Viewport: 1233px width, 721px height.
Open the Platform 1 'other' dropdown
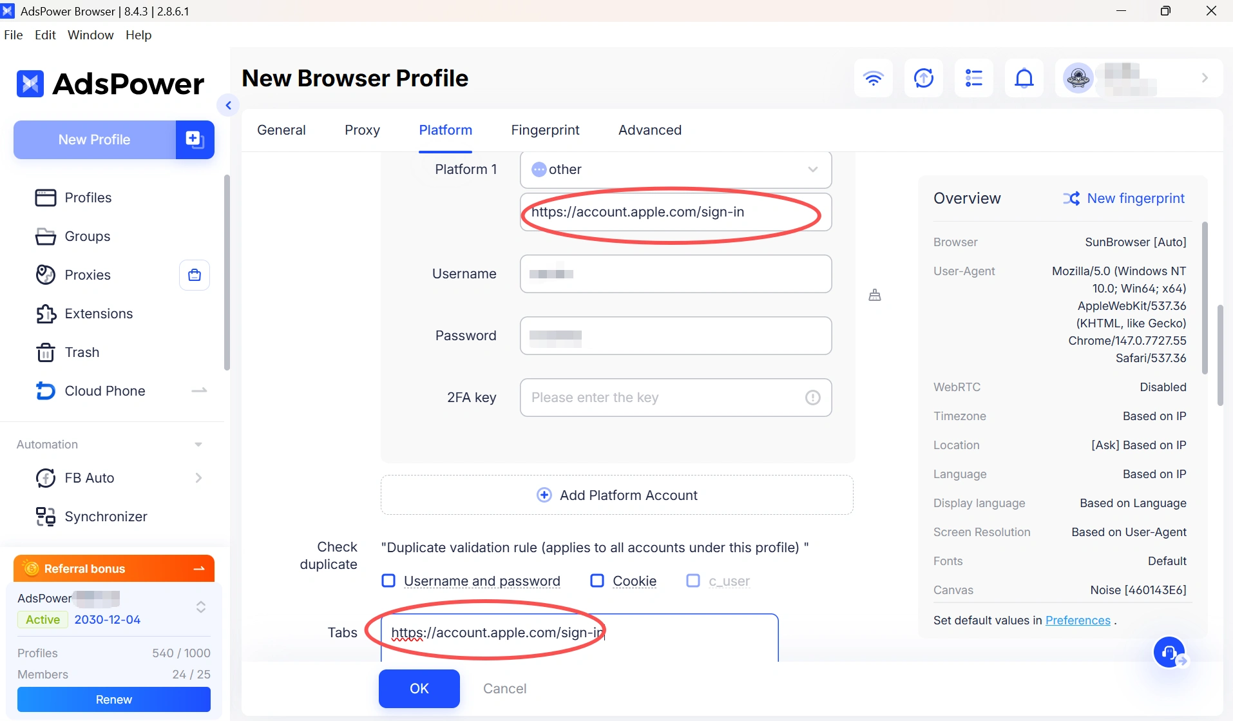(676, 169)
